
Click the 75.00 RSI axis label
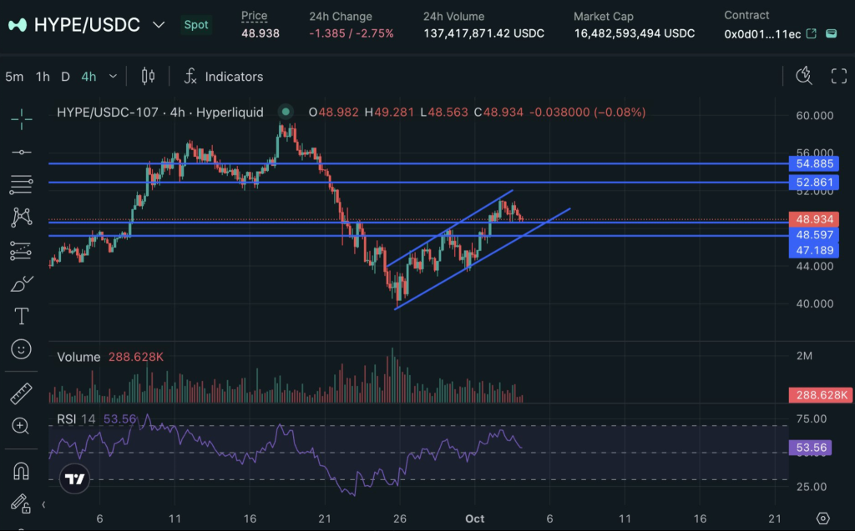click(x=812, y=418)
